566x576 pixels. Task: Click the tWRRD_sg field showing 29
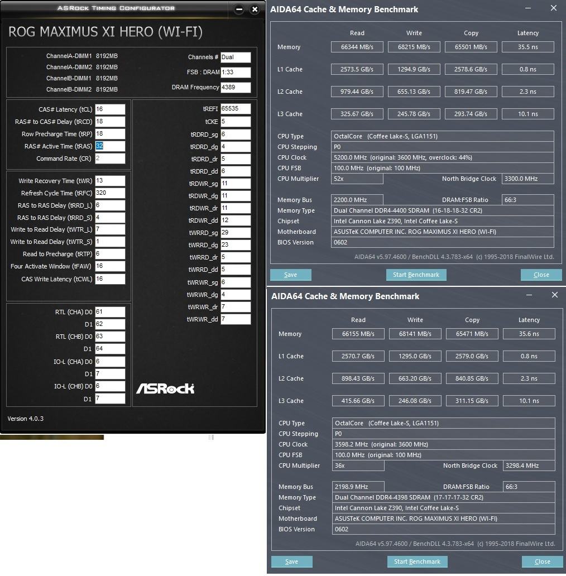236,233
